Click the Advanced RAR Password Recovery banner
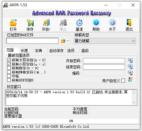Screen dimensions: 142x131 click(71, 13)
